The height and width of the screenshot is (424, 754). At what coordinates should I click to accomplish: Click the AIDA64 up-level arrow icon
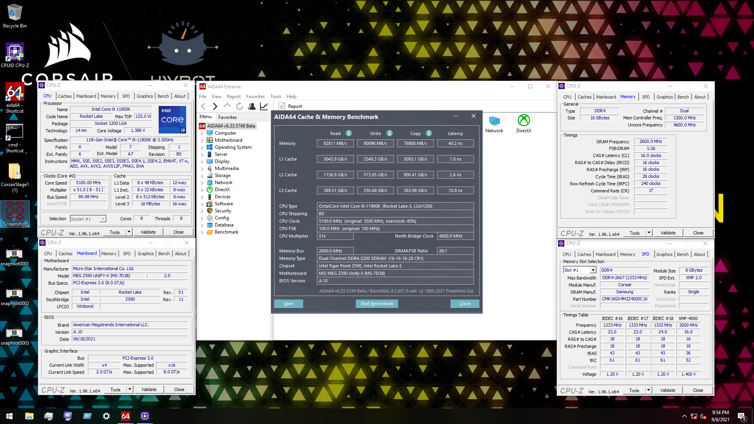(227, 106)
